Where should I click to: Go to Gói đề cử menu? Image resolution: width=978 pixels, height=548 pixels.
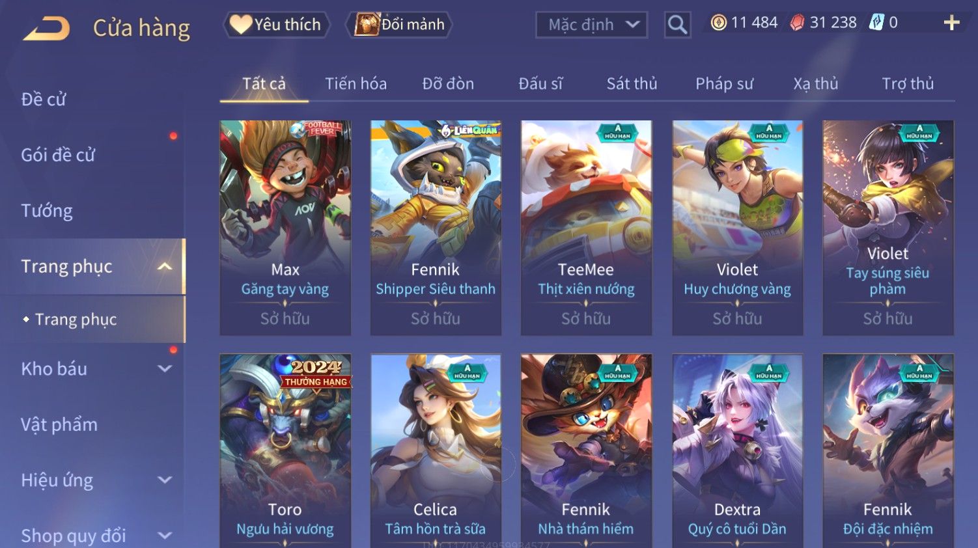[x=58, y=155]
